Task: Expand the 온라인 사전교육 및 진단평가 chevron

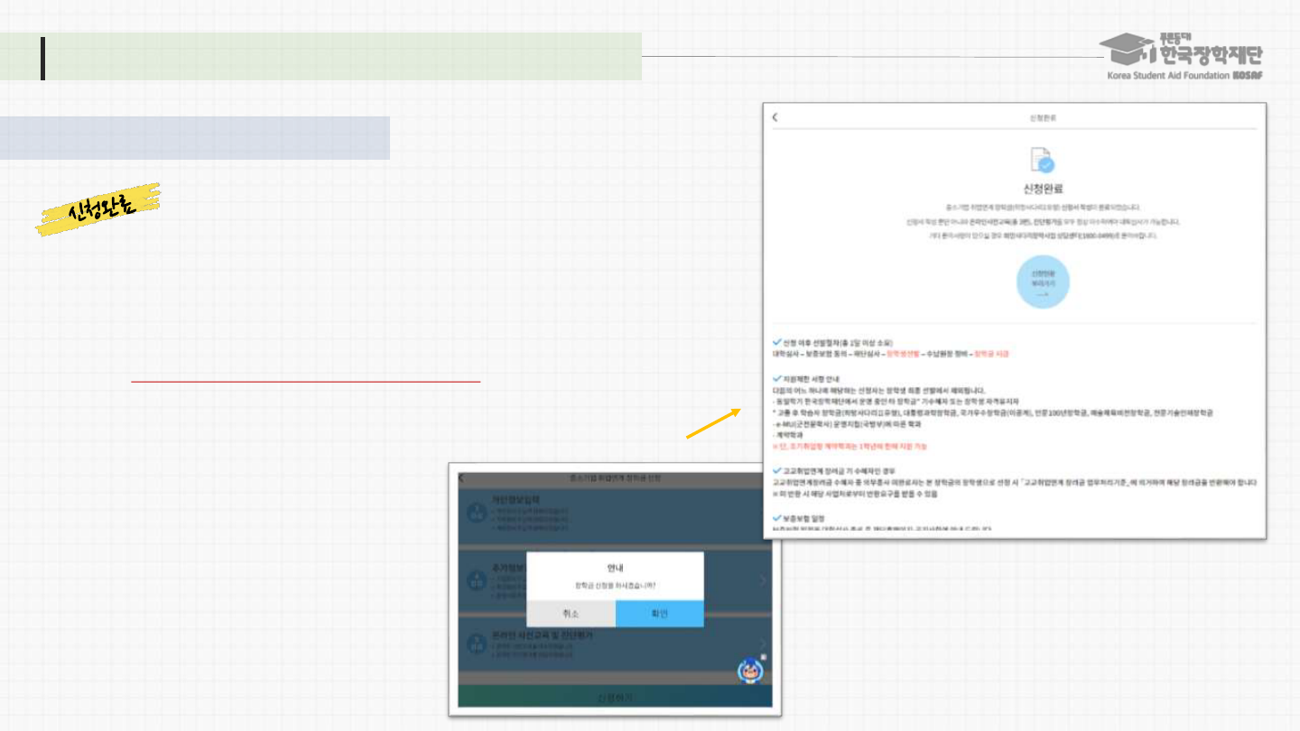Action: [762, 643]
